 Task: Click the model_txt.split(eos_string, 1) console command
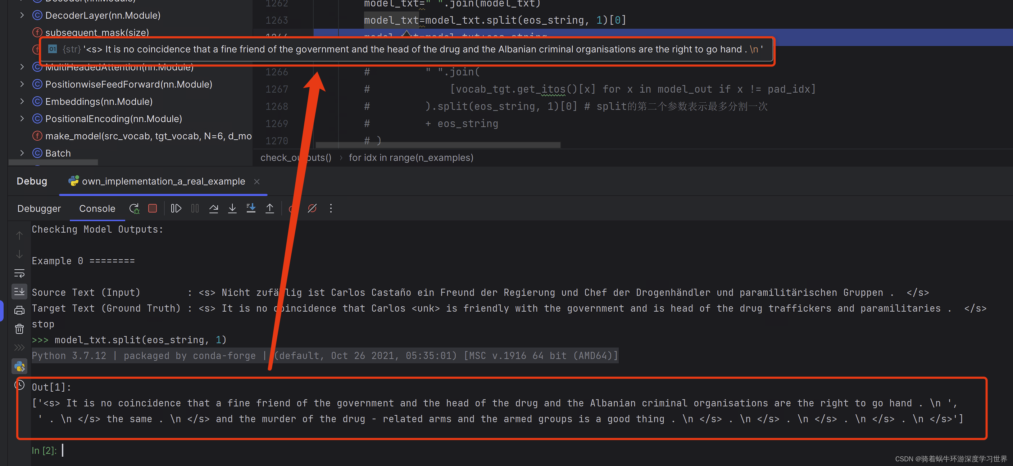tap(140, 340)
